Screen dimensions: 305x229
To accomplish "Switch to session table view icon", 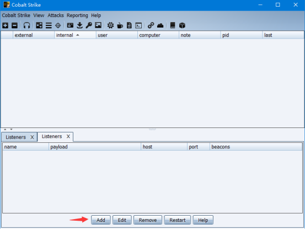I will (x=49, y=25).
